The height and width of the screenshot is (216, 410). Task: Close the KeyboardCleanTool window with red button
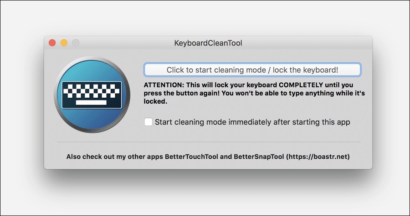pos(52,43)
